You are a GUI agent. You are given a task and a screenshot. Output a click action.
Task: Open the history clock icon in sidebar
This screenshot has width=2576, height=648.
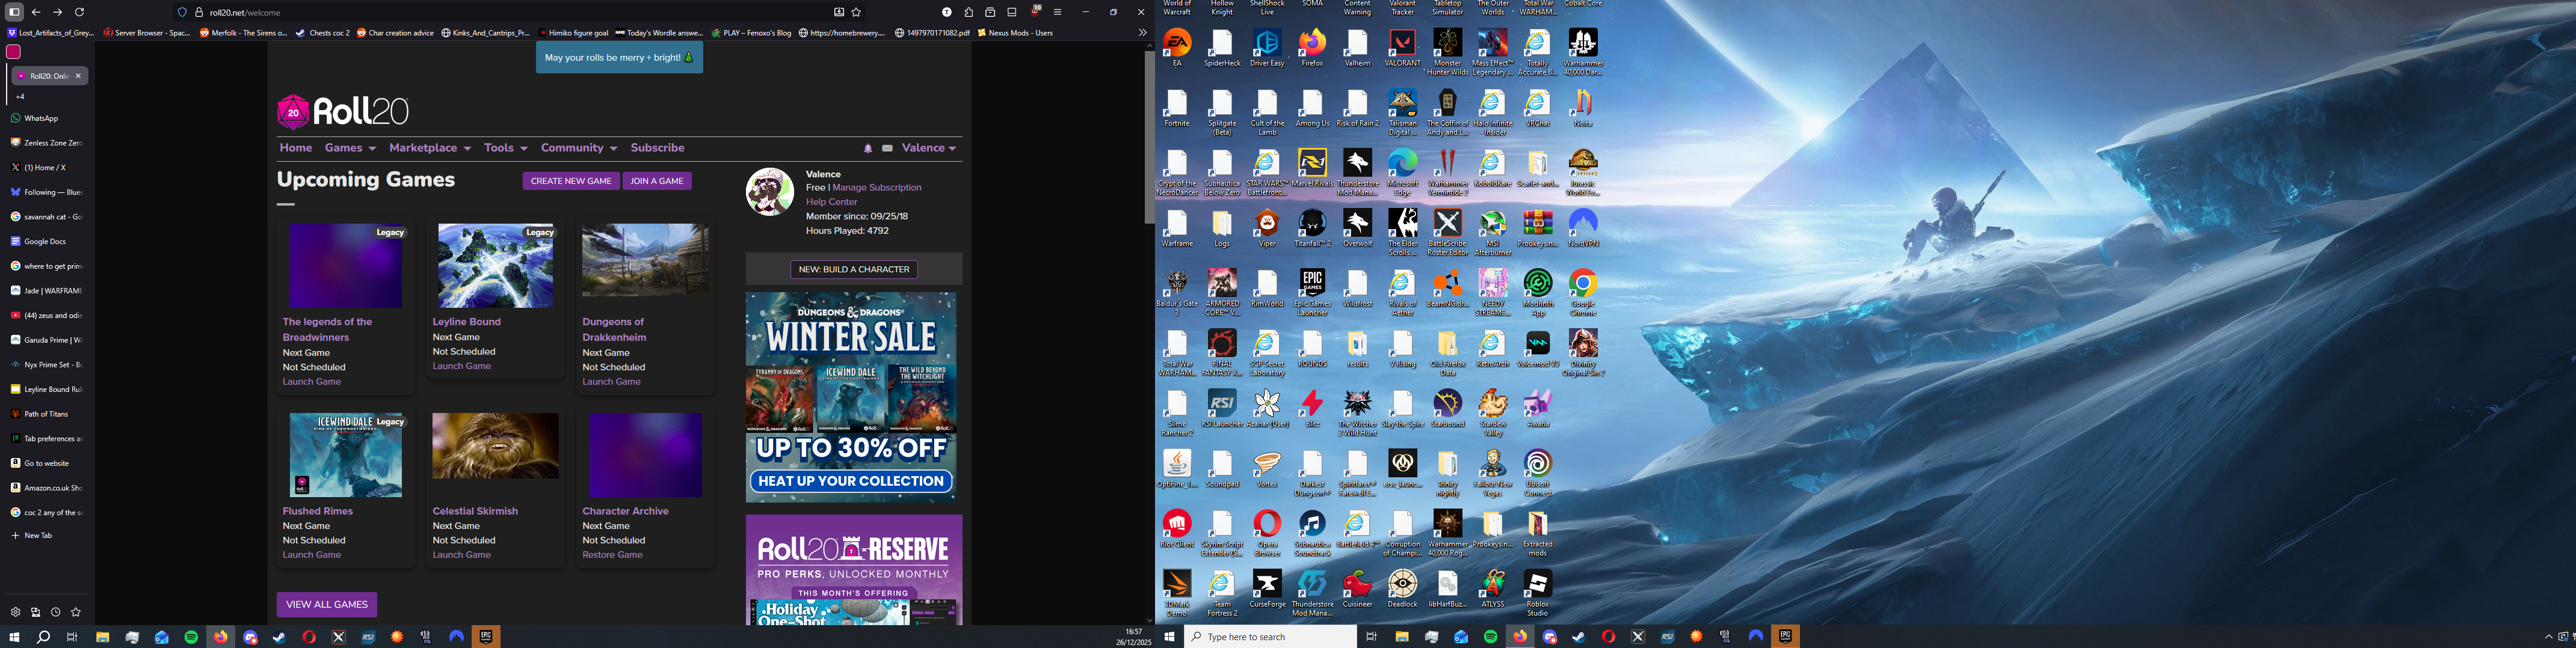tap(56, 612)
